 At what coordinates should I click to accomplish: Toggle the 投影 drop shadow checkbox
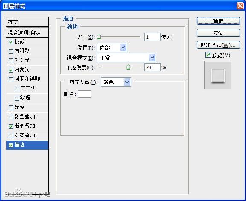[11, 42]
